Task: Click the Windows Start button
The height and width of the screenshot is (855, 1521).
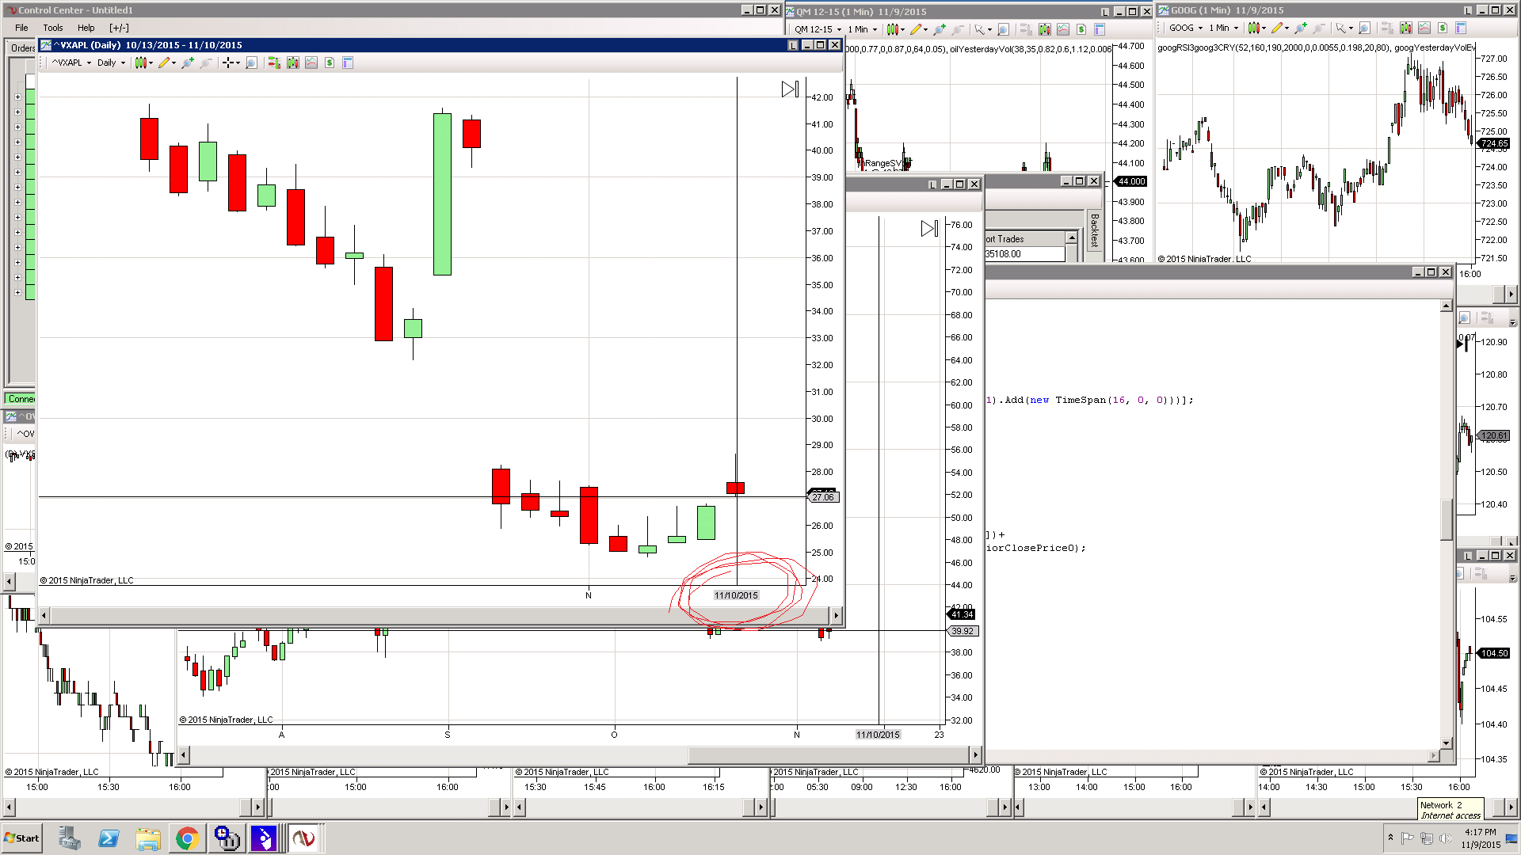Action: coord(22,838)
